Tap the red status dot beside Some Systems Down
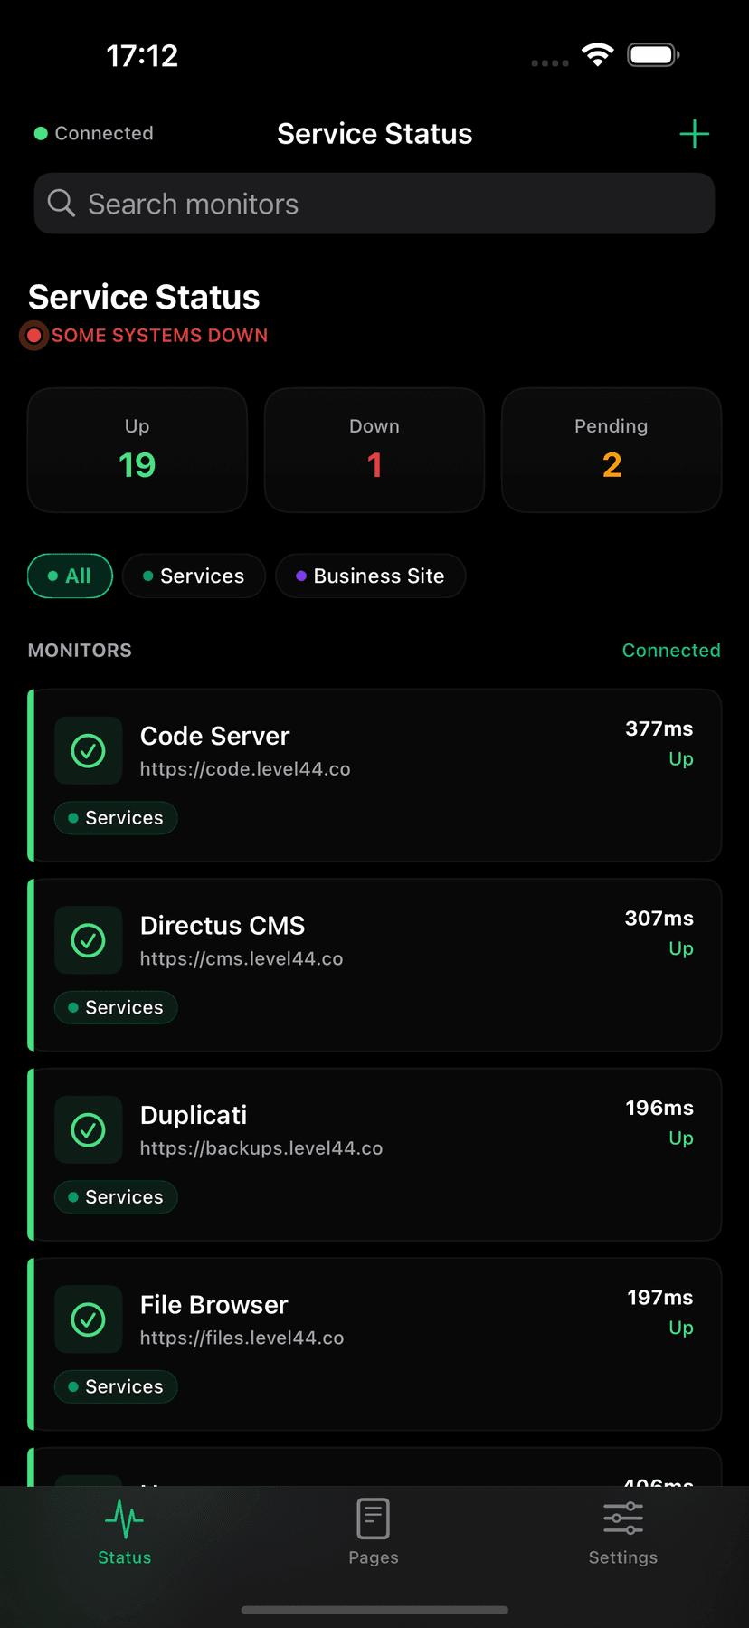The width and height of the screenshot is (749, 1628). pos(34,336)
